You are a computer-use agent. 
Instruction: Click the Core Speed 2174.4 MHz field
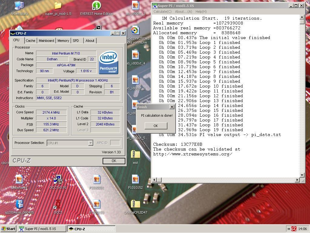click(x=51, y=112)
